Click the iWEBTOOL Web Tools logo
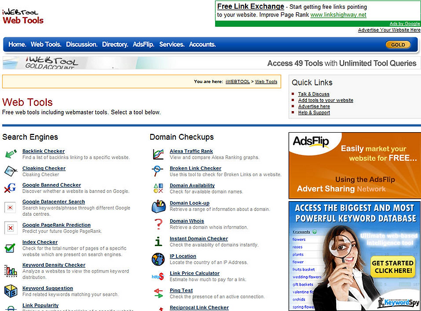The height and width of the screenshot is (311, 421). [x=23, y=16]
